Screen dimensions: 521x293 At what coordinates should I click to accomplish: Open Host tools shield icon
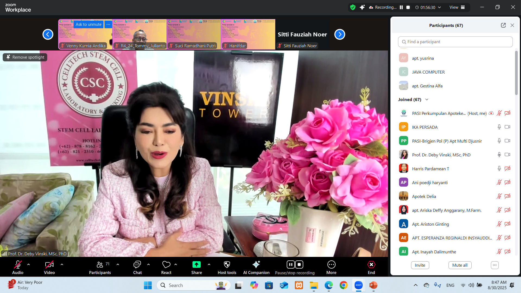coord(227,265)
